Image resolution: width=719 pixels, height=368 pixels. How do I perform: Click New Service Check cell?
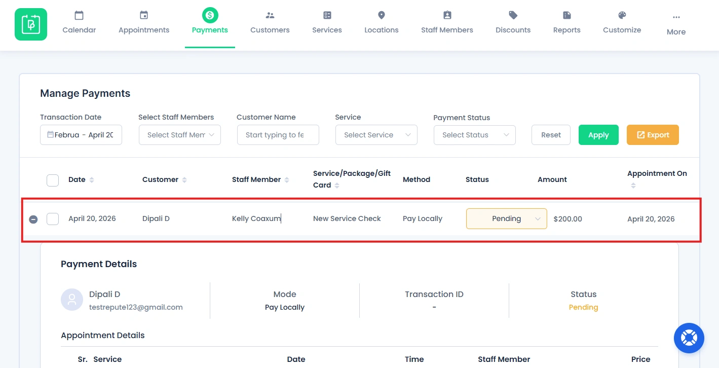347,218
